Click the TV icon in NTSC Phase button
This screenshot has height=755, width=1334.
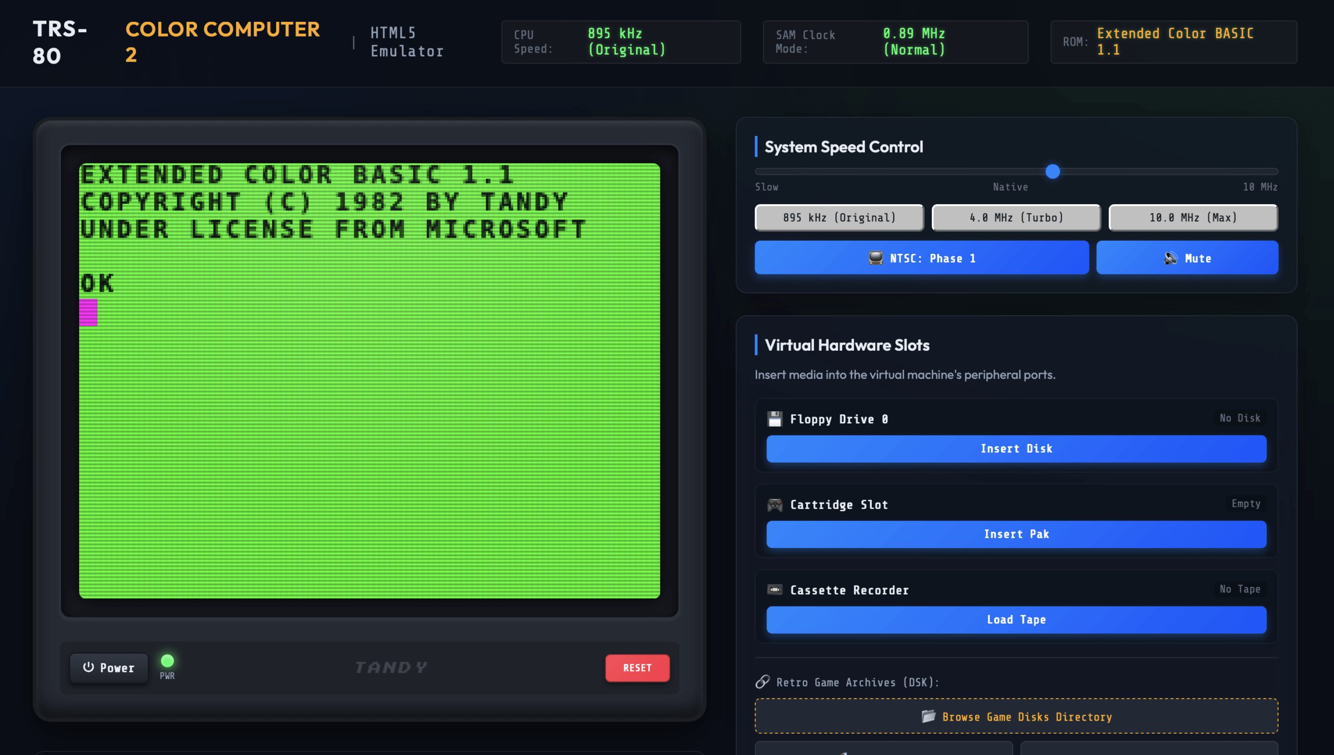pos(876,258)
